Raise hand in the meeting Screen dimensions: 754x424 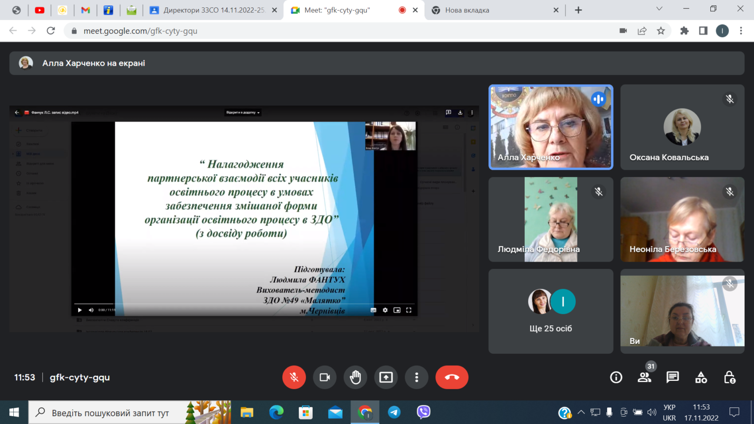(355, 377)
